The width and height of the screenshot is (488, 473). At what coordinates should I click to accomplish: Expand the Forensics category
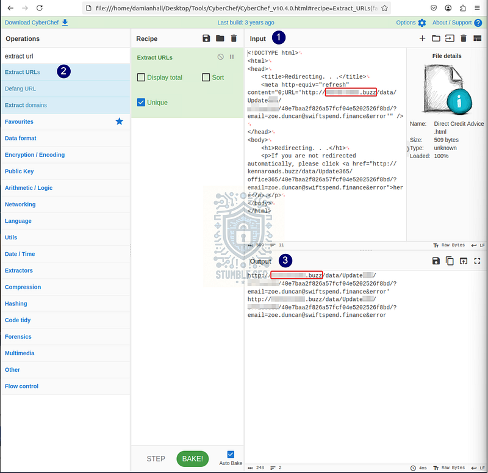pyautogui.click(x=65, y=336)
